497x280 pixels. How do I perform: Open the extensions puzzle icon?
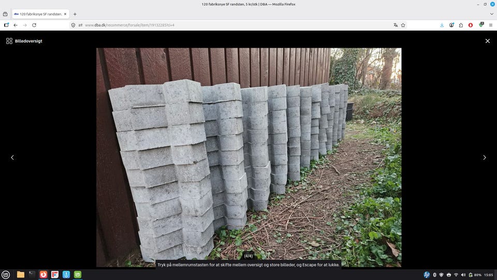pos(461,25)
